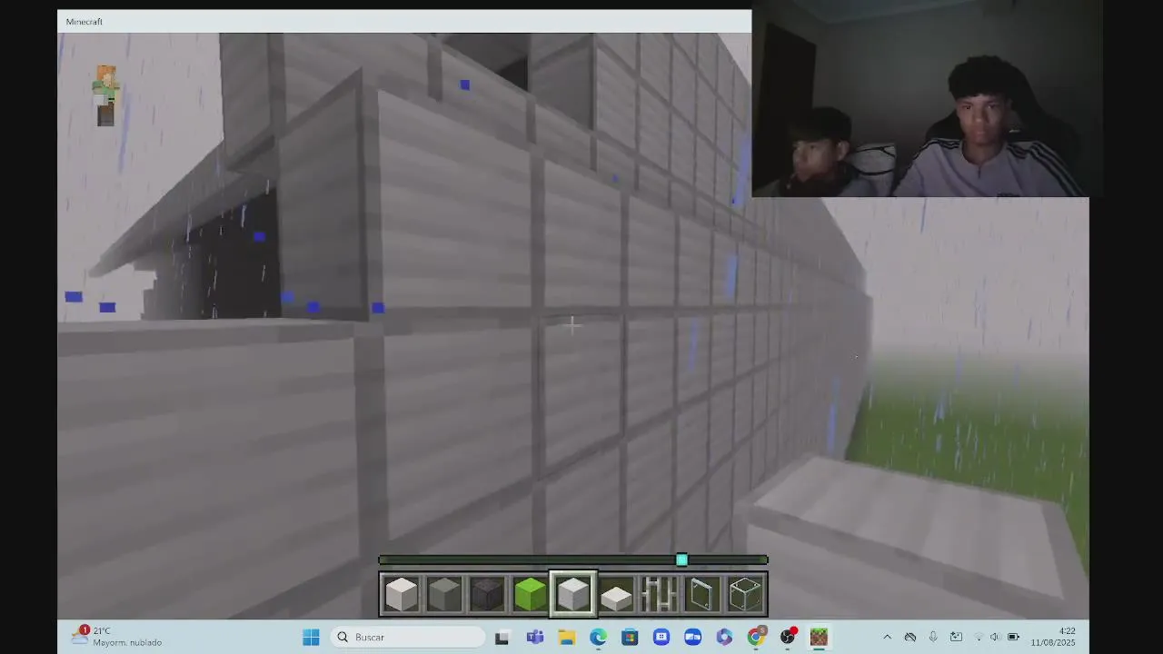Click the cyan marker on experience bar
This screenshot has width=1163, height=654.
pos(681,560)
